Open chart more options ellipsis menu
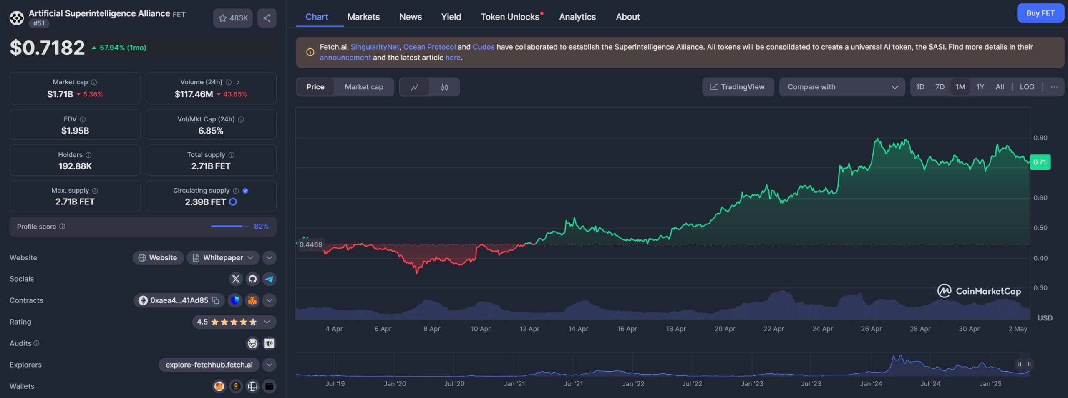The width and height of the screenshot is (1068, 398). [x=1054, y=87]
